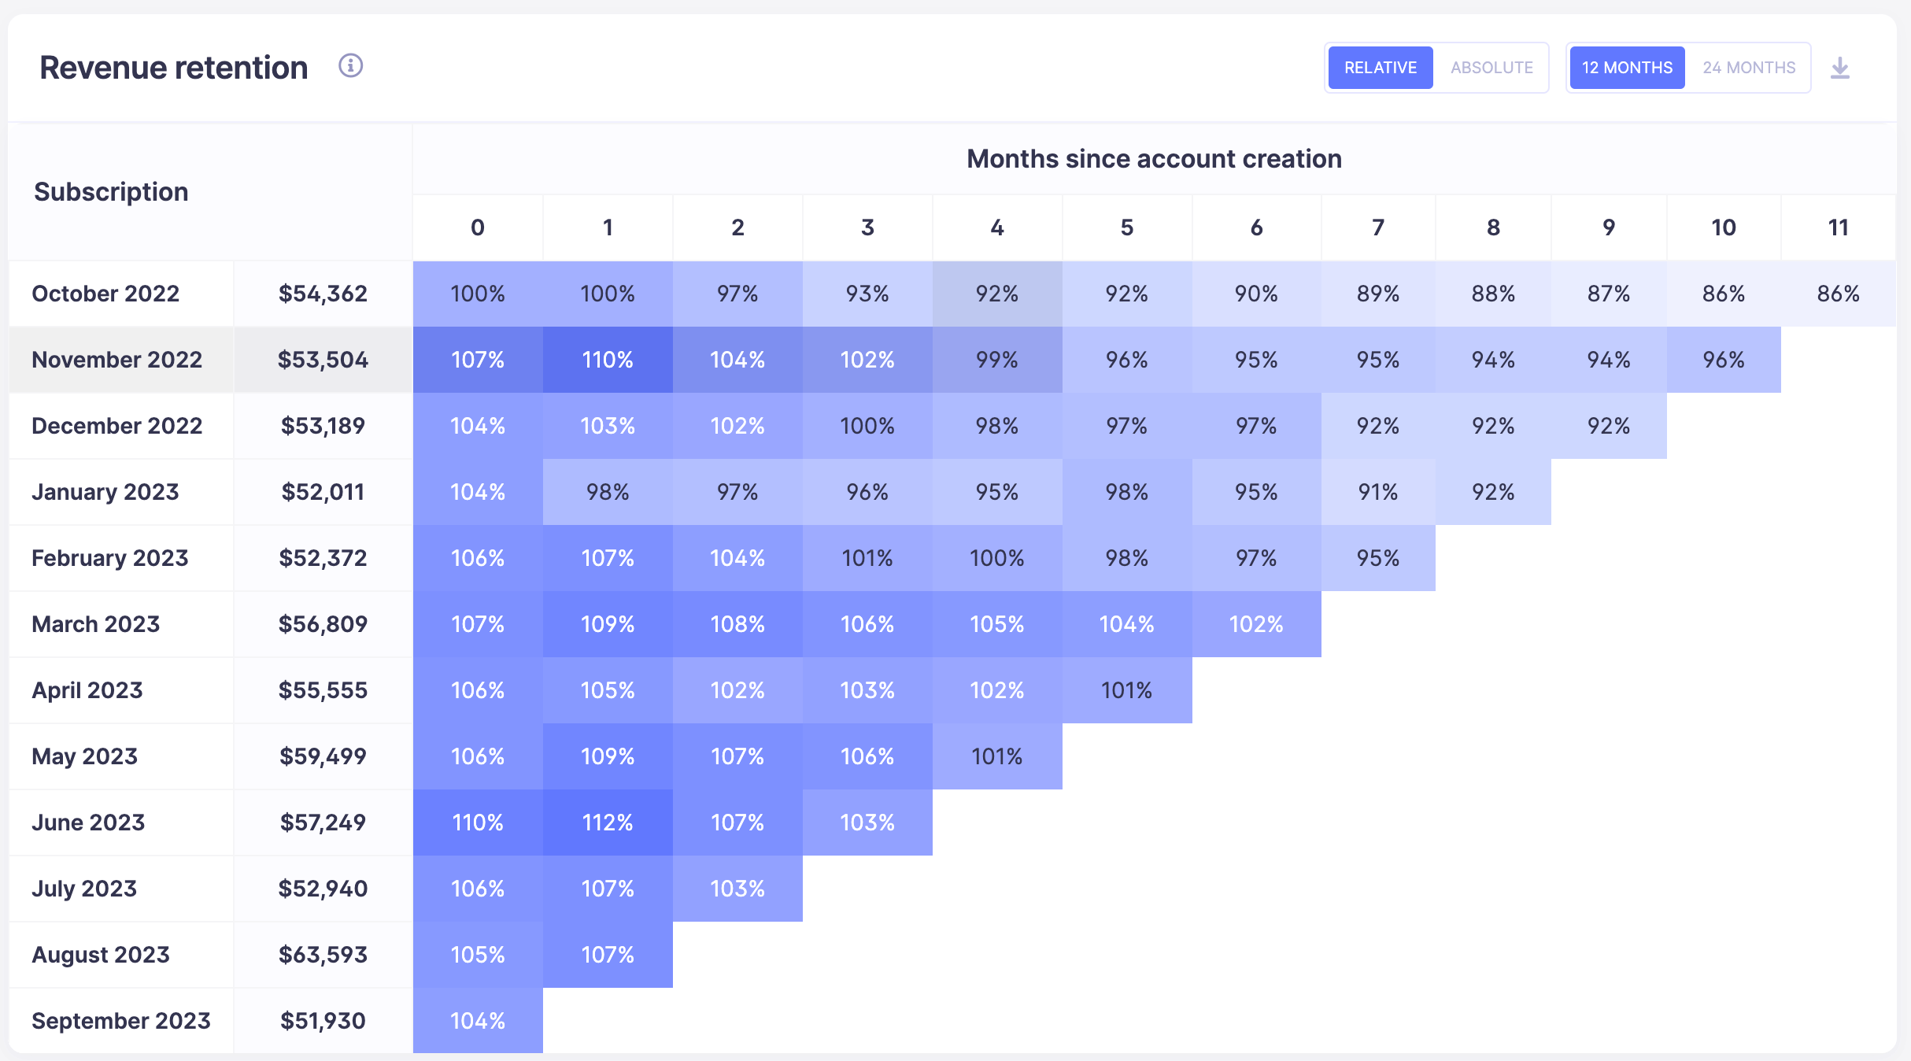Select the 96% cell in month 10
The image size is (1911, 1061).
click(1724, 360)
